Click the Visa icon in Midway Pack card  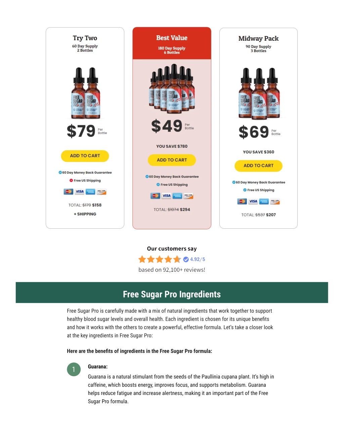(x=253, y=202)
